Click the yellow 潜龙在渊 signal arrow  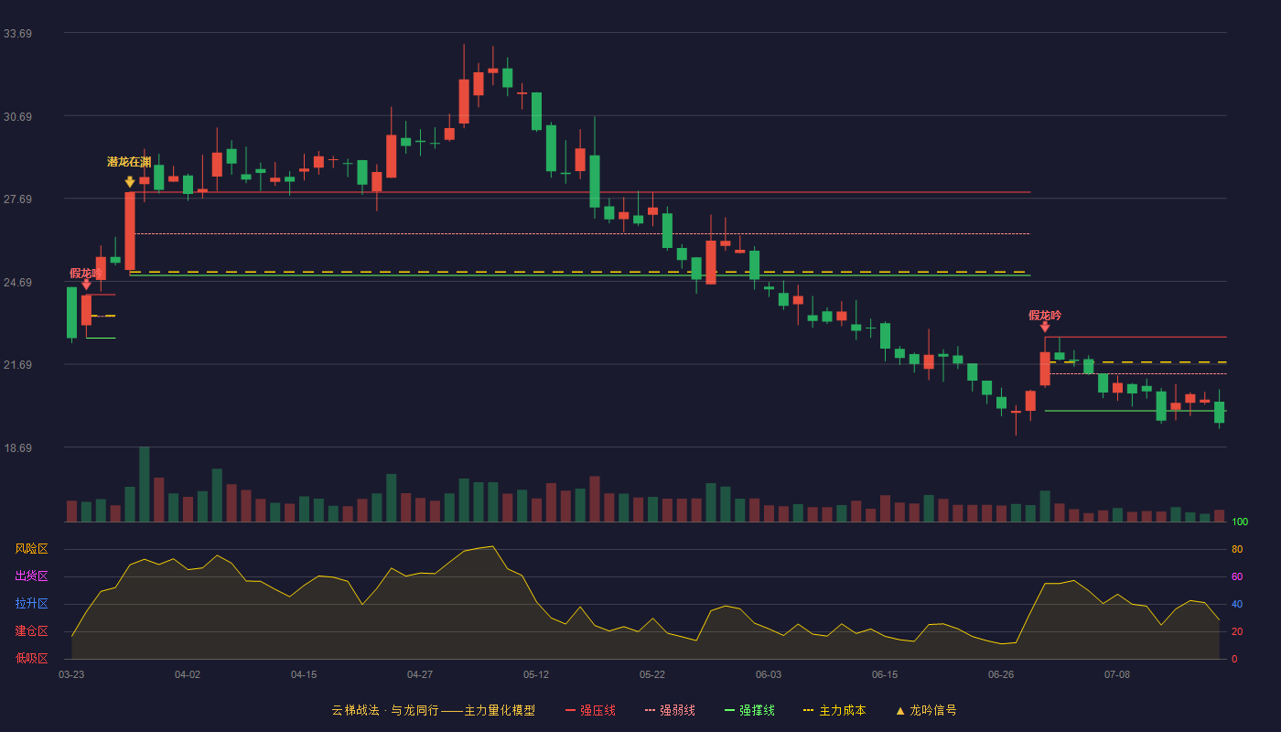pyautogui.click(x=130, y=182)
